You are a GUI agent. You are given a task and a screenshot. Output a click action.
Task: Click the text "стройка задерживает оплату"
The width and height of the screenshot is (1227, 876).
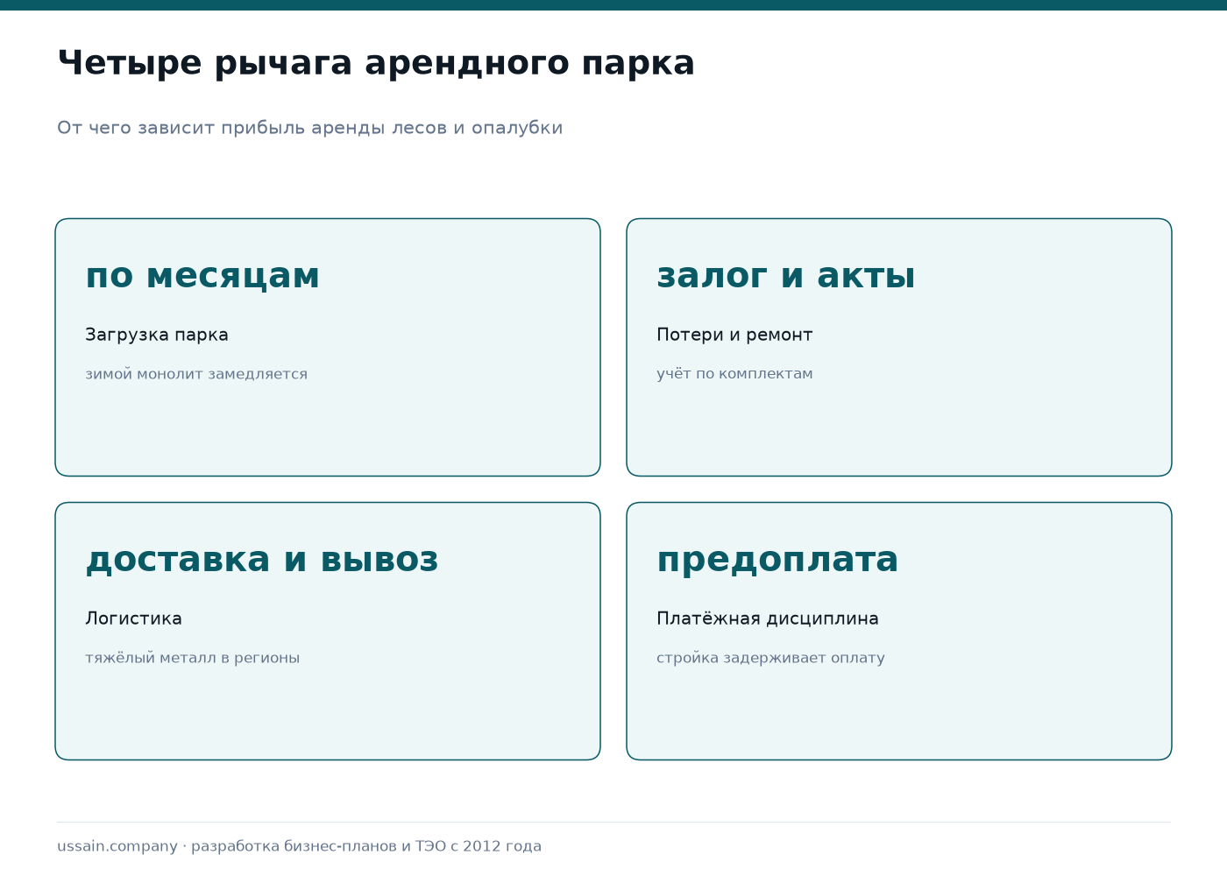[770, 658]
